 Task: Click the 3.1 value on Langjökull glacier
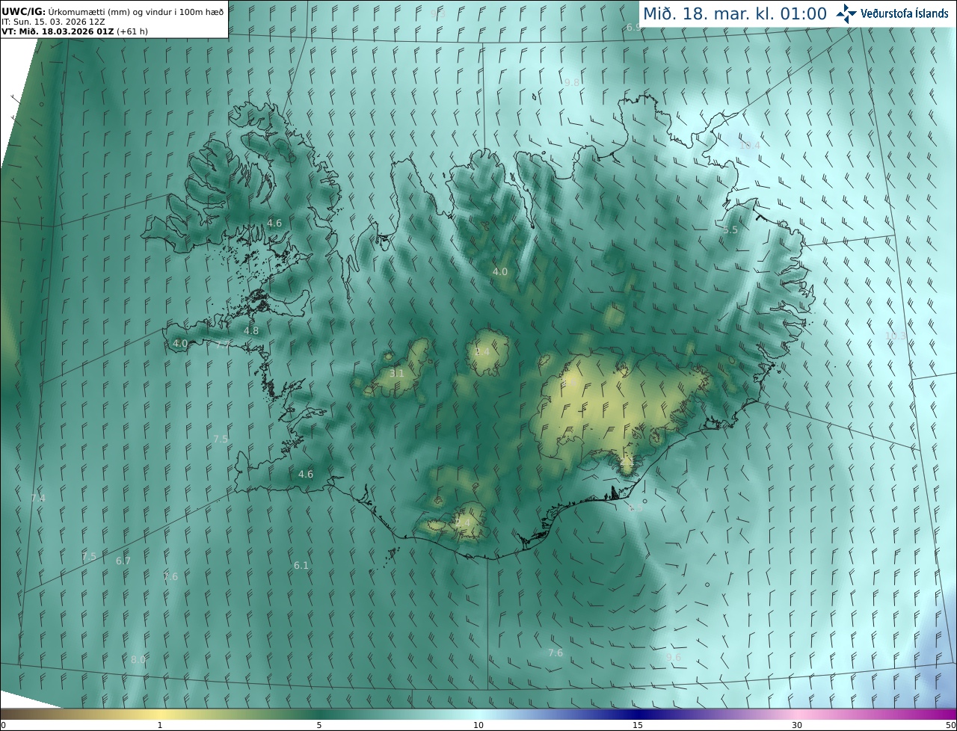397,373
